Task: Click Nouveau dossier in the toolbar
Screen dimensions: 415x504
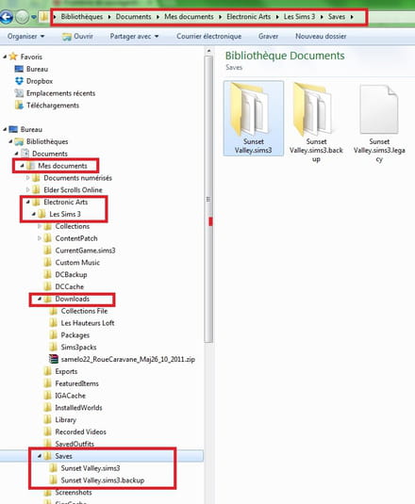Action: point(321,37)
